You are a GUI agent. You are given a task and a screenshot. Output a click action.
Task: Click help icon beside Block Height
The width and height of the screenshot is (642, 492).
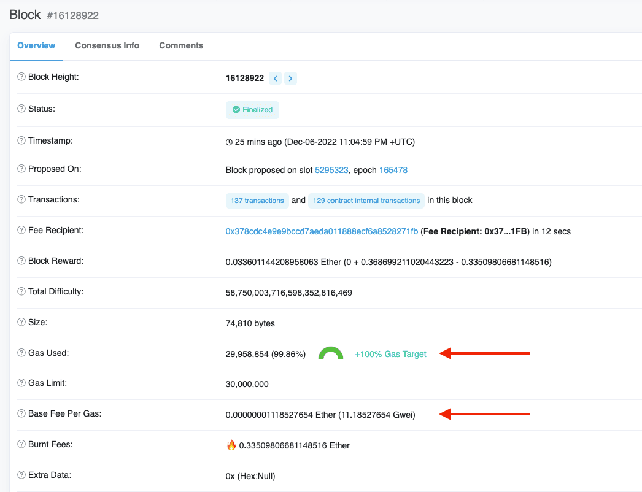21,77
